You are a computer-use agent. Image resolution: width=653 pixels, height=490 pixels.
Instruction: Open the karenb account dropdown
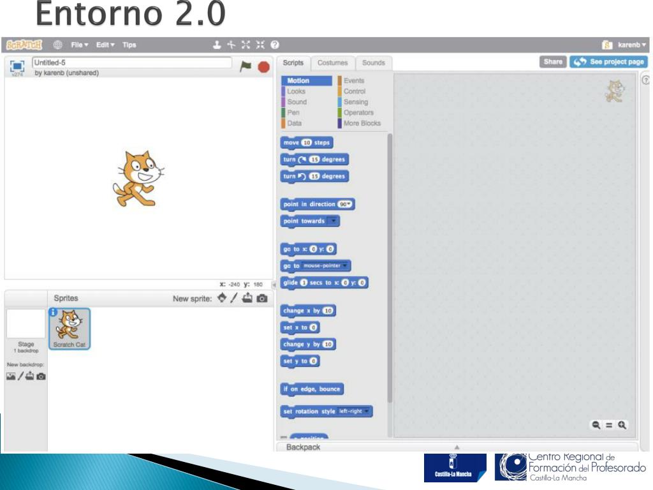click(631, 45)
